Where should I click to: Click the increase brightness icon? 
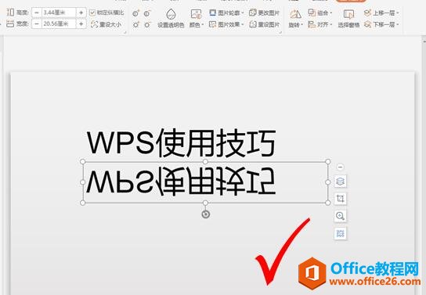(135, 25)
